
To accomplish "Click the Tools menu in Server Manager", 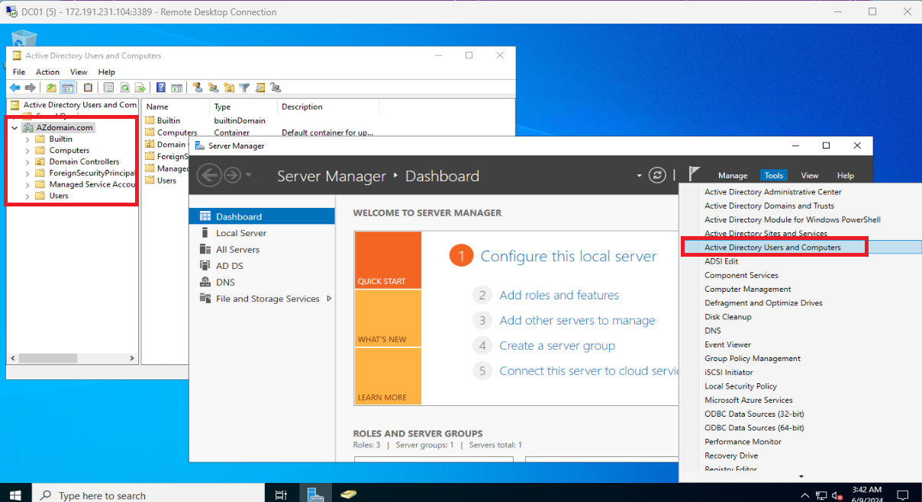I will click(x=774, y=175).
